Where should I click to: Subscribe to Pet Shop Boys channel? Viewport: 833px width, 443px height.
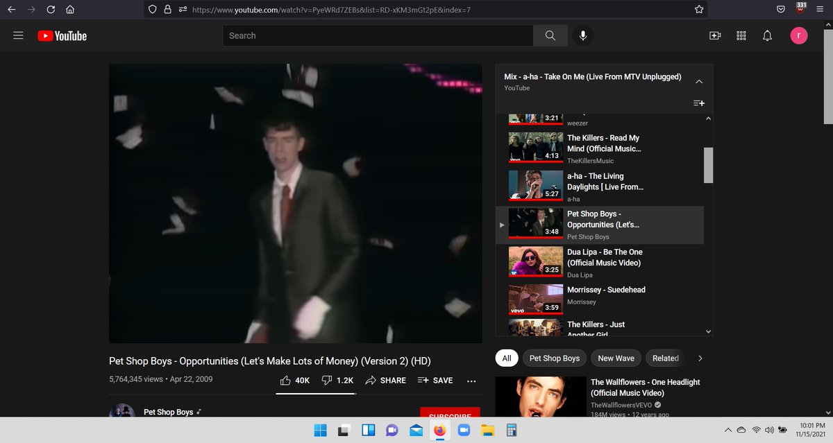click(450, 412)
